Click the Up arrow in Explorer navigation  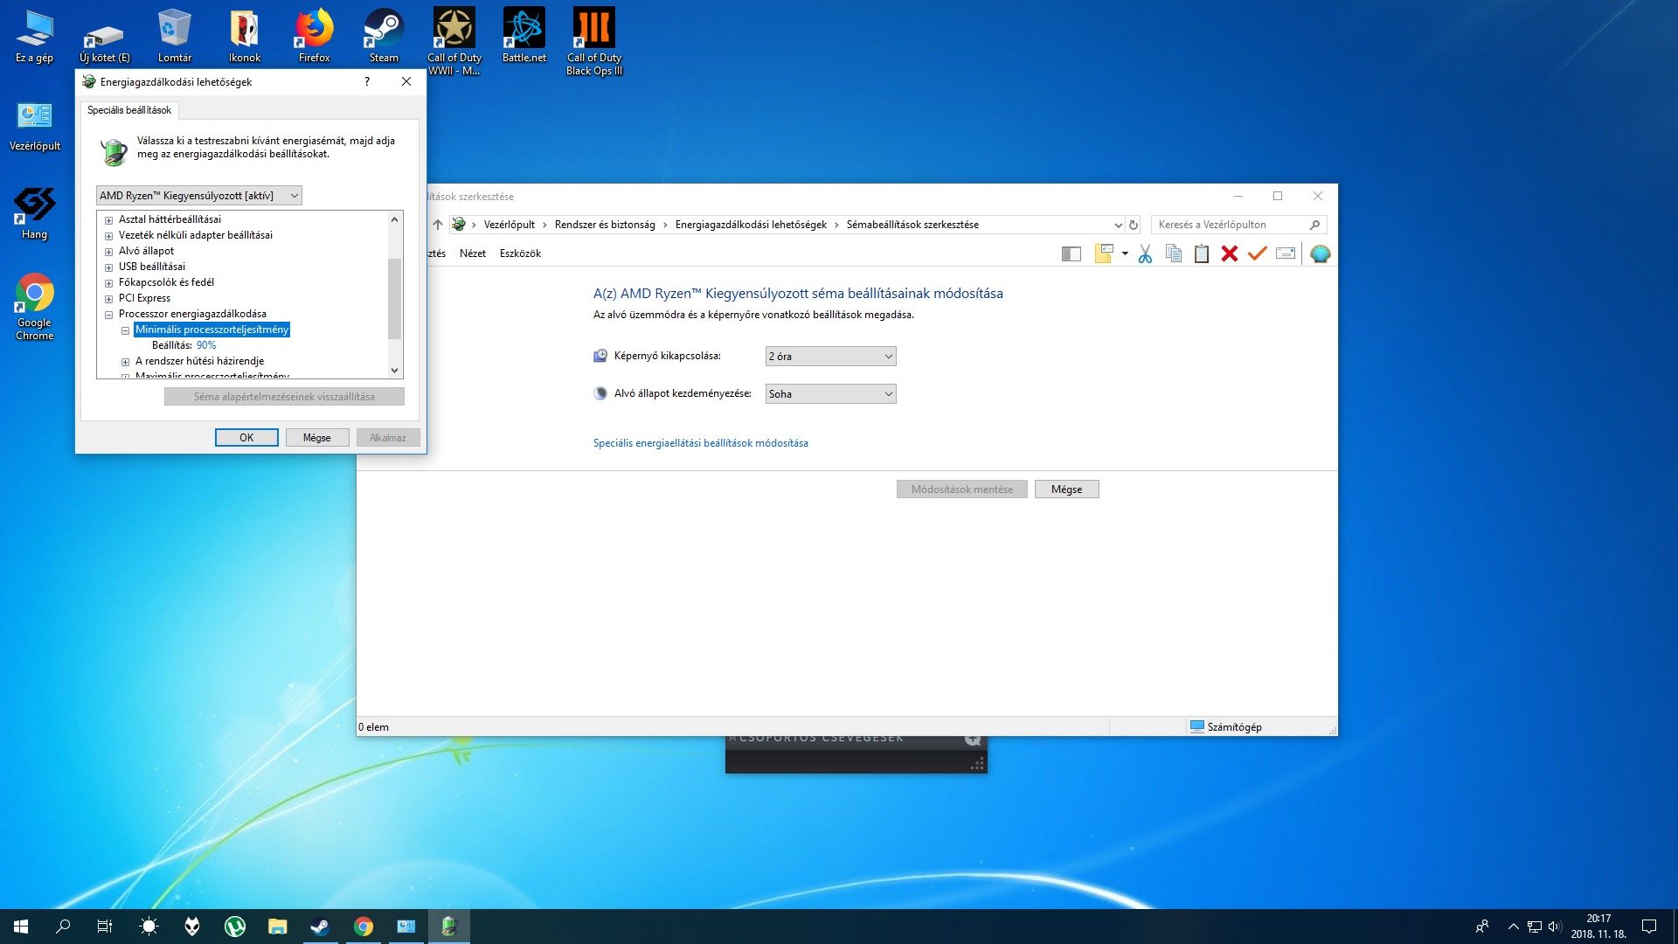(x=438, y=225)
